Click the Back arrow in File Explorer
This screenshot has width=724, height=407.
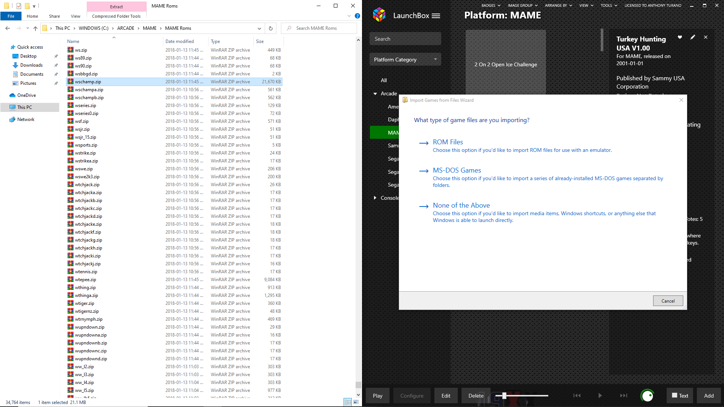(x=8, y=28)
